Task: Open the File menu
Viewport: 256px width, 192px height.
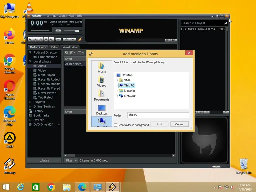Action: 47,16
